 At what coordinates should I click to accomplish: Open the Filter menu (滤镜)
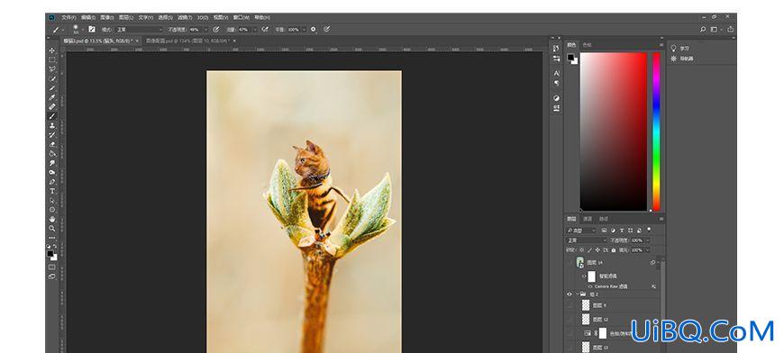[185, 17]
